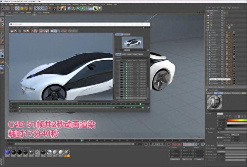Open the ProRender viewport menu
Screen dimensions: 247x167
coord(46,12)
